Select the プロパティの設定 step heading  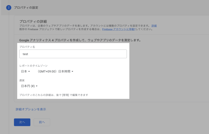coord(26,8)
